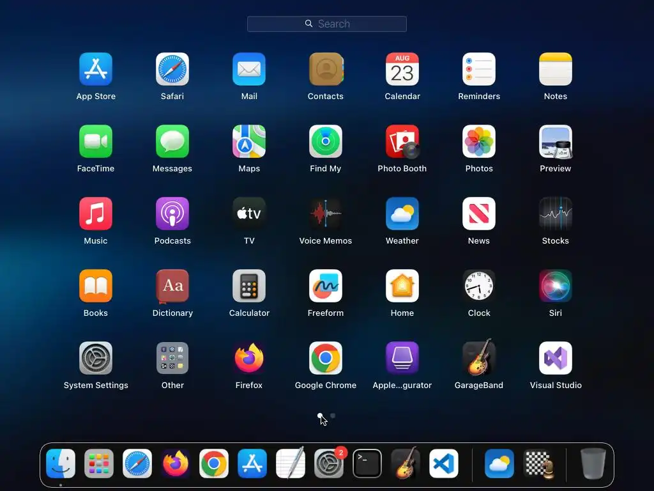Image resolution: width=654 pixels, height=491 pixels.
Task: Open Safari from the Dock
Action: tap(137, 464)
